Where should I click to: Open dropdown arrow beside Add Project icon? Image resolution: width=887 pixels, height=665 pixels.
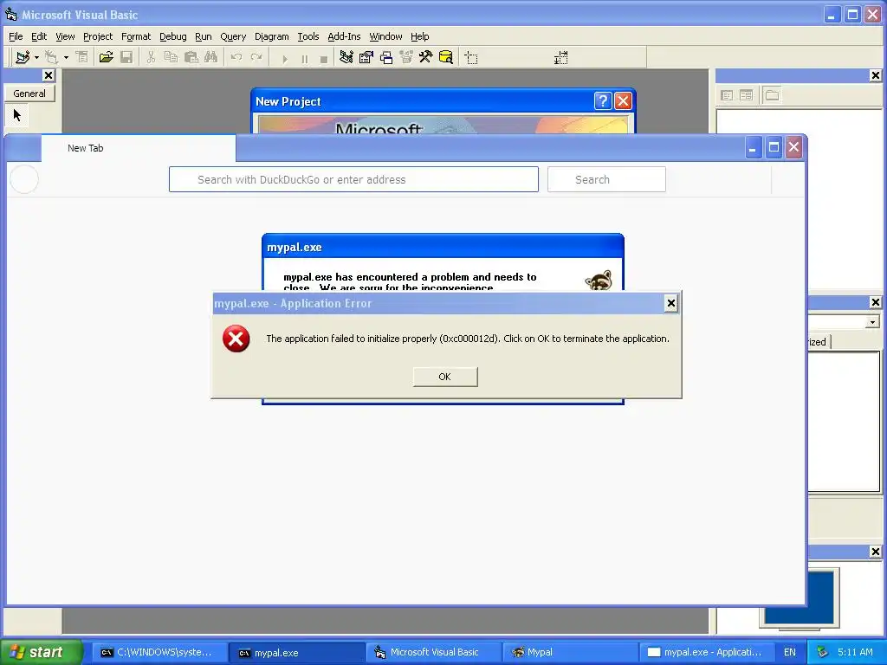click(36, 58)
